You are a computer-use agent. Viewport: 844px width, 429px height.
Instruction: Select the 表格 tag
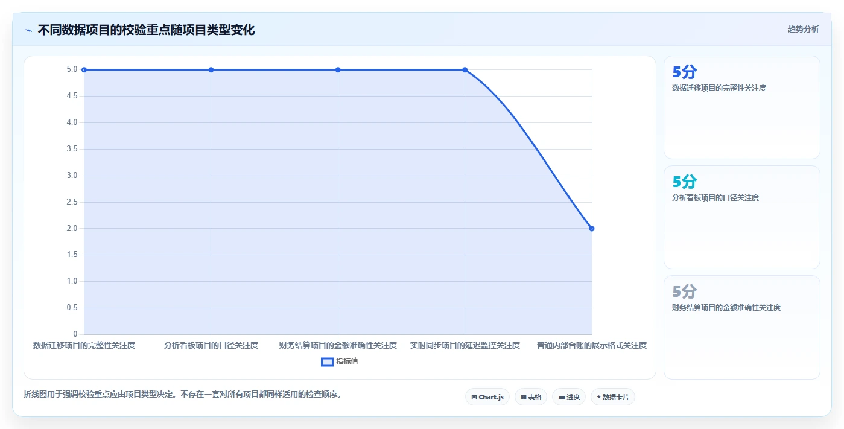coord(531,397)
